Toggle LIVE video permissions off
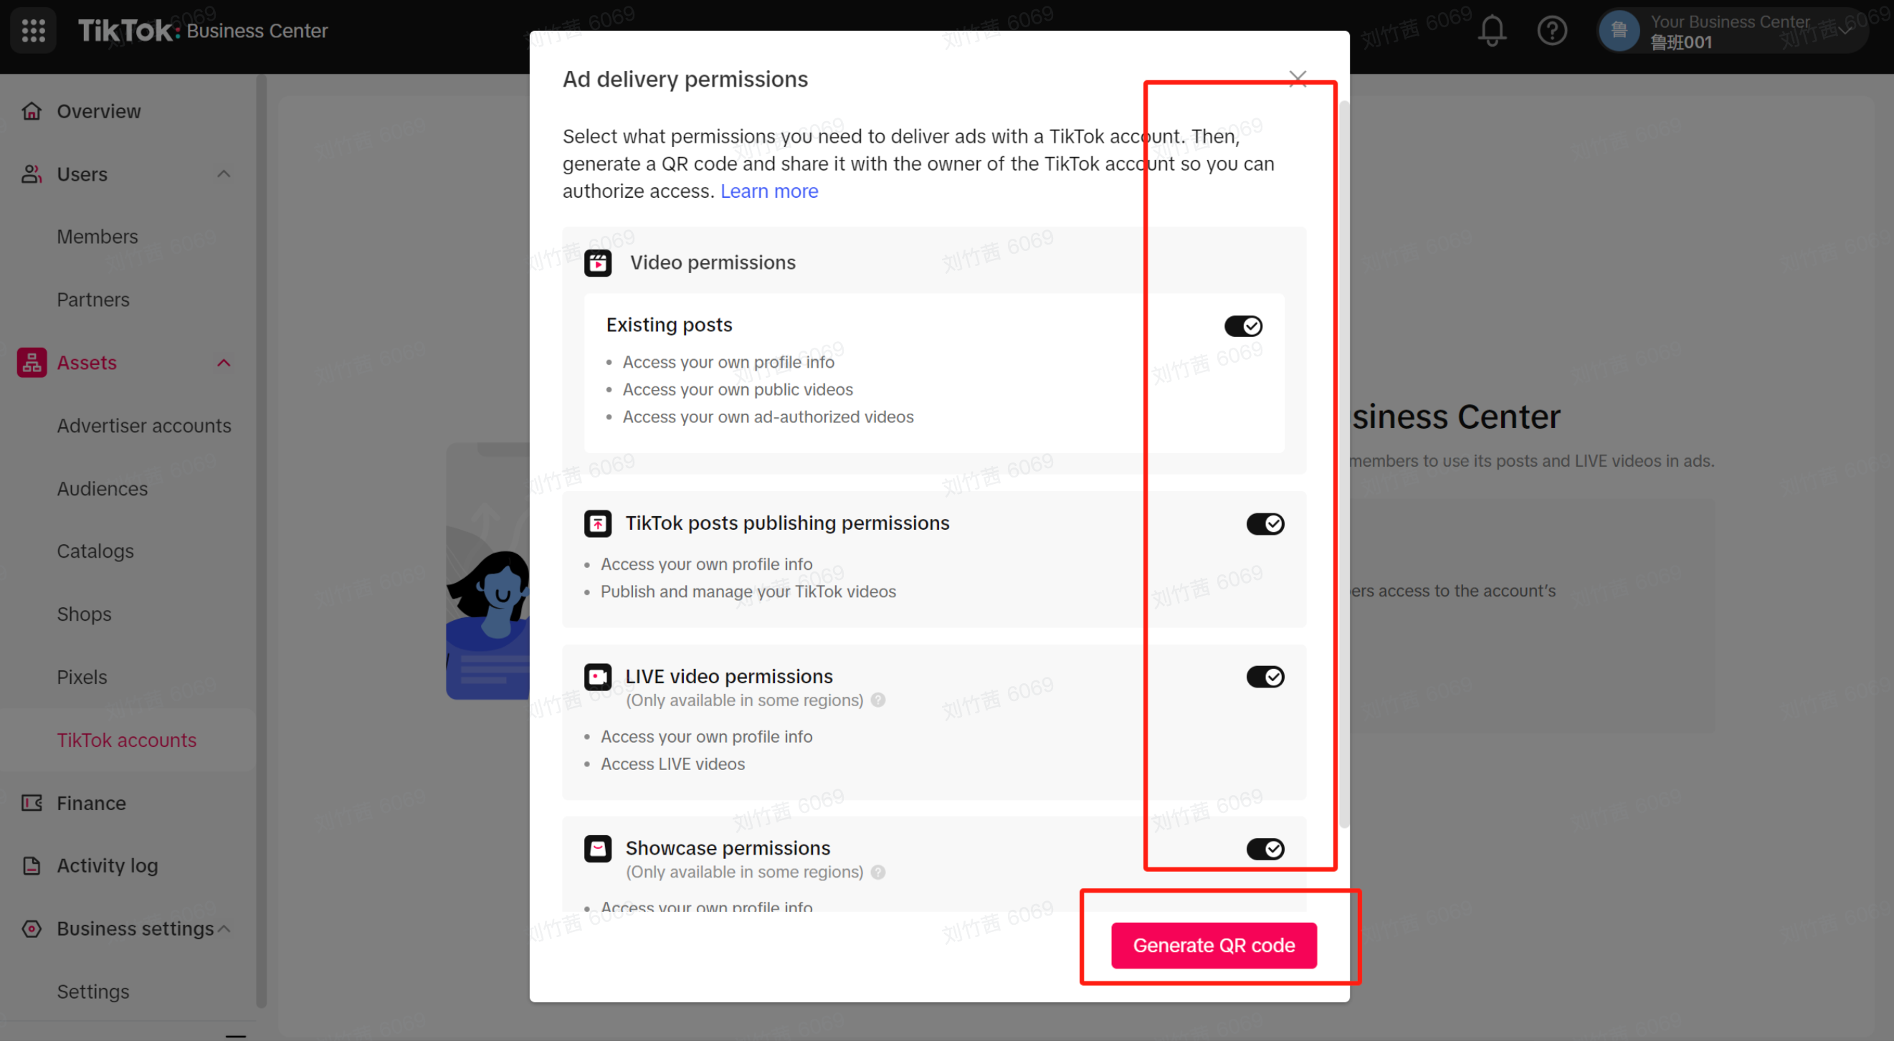1894x1041 pixels. tap(1265, 676)
